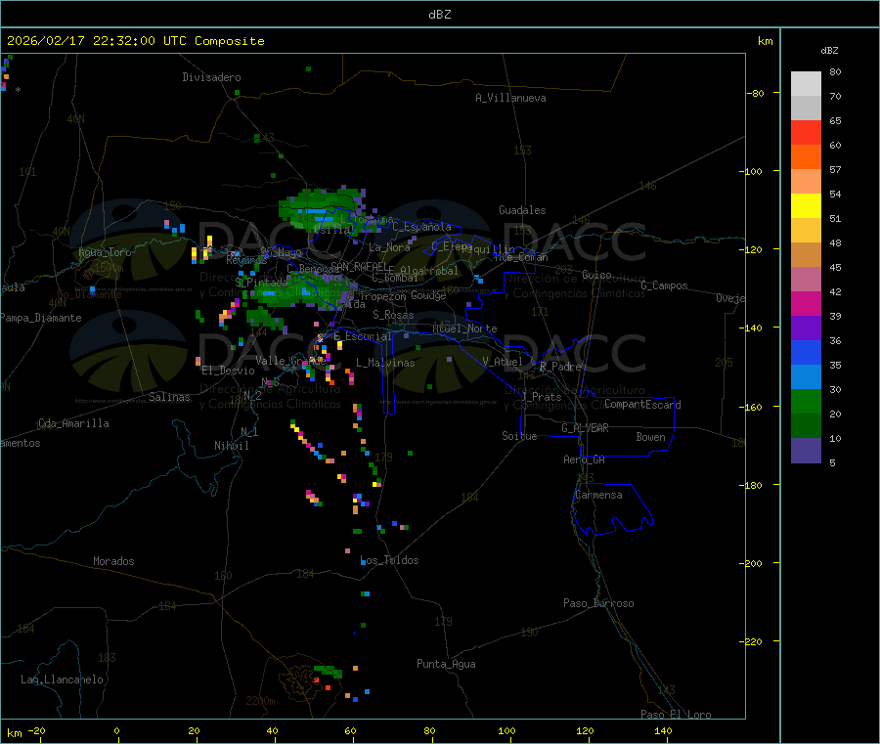Click the Carmensa town label
This screenshot has height=744, width=880.
pyautogui.click(x=598, y=495)
